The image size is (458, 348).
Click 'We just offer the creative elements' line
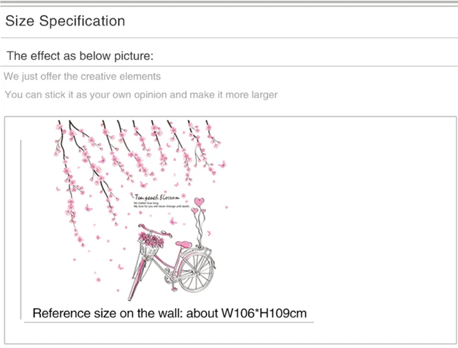pos(82,76)
